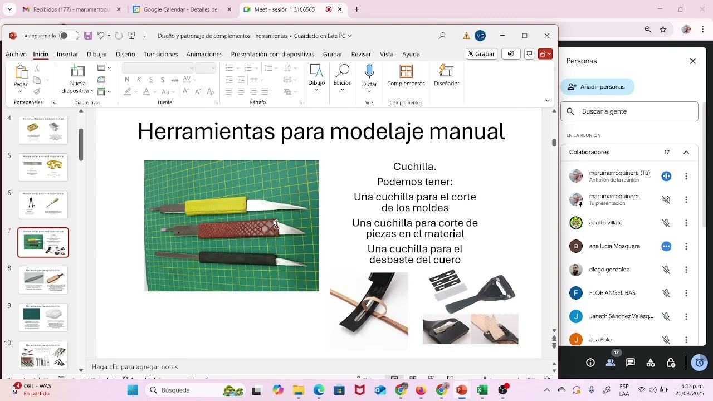
Task: Open the slide layout dropdown
Action: [104, 68]
